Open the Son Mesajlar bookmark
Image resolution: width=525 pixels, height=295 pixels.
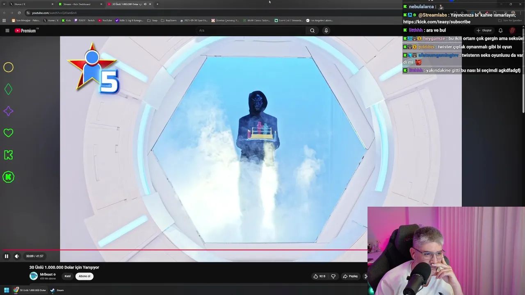coord(26,20)
